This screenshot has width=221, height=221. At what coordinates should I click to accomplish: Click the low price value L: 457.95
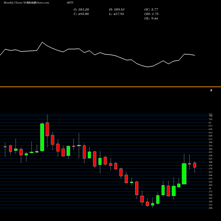tap(116, 14)
